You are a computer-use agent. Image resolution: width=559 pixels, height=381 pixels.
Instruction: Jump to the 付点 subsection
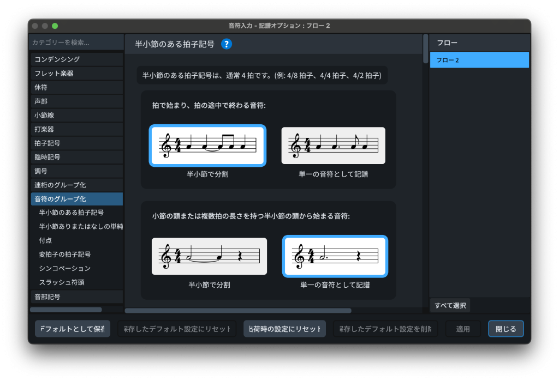[46, 240]
